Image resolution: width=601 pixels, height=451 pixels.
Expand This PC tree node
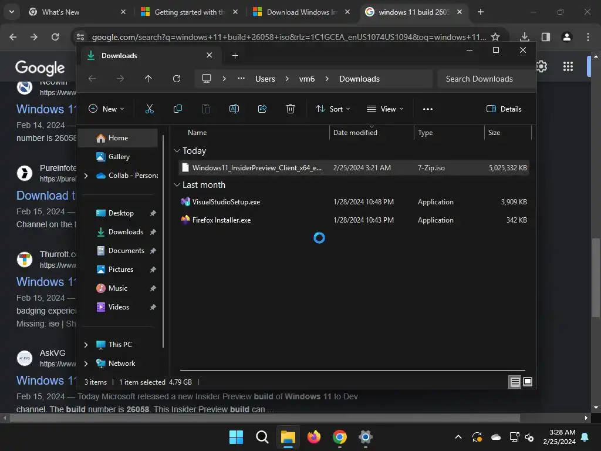[x=86, y=345]
